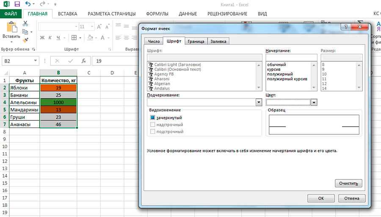381x217 pixels.
Task: Select обычный font style
Action: (276, 65)
